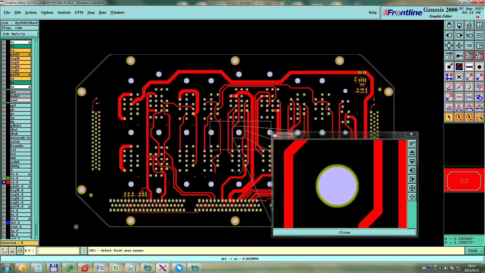Click the X Y coordinate input field

(58, 251)
